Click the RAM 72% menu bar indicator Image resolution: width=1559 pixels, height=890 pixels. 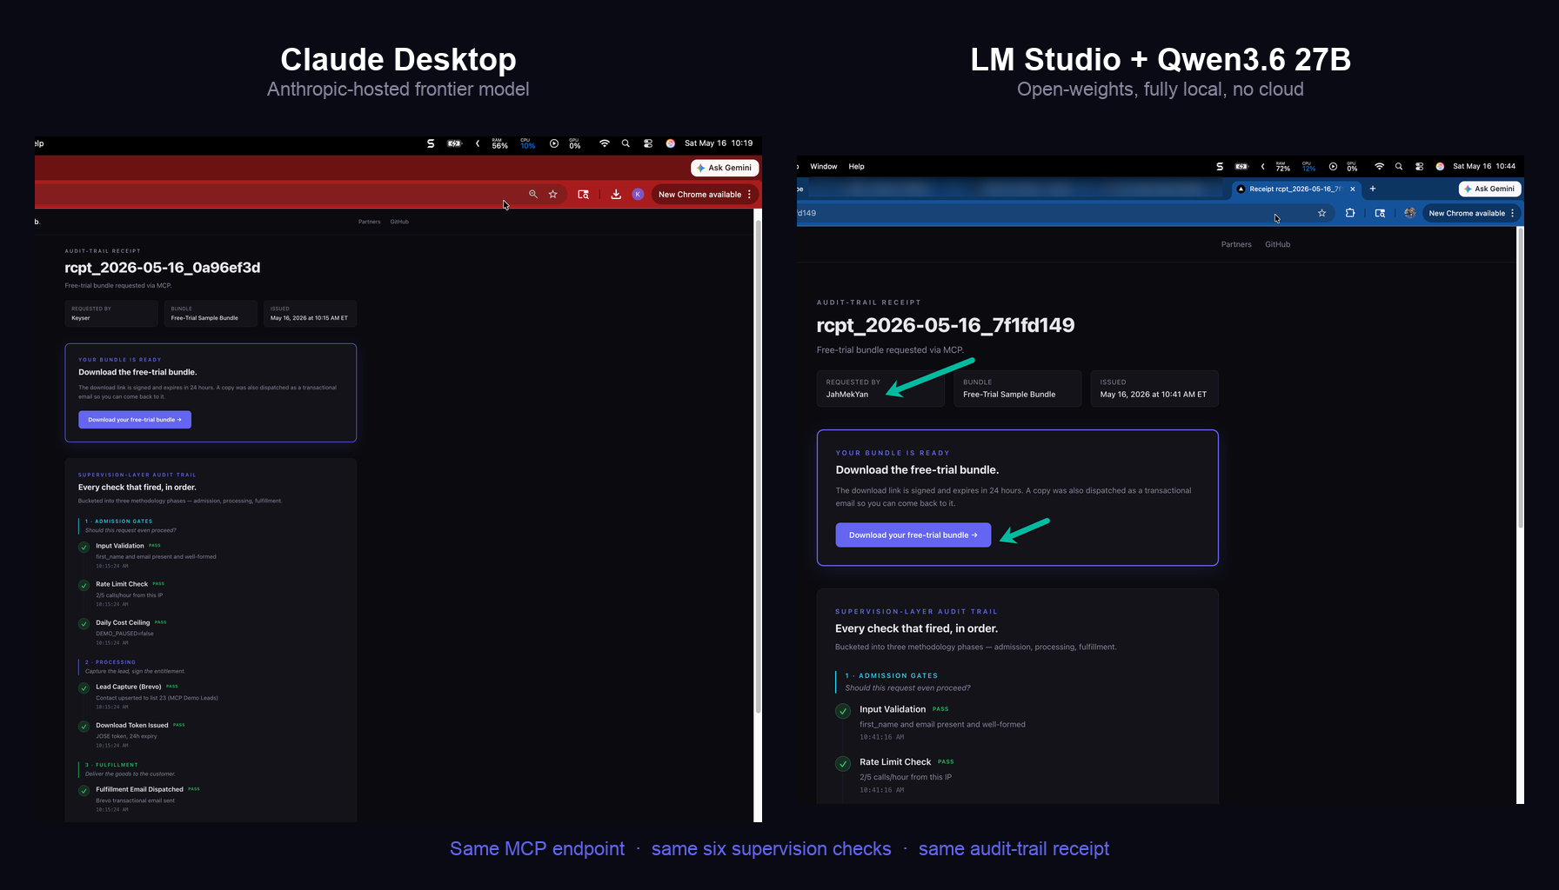tap(1283, 166)
